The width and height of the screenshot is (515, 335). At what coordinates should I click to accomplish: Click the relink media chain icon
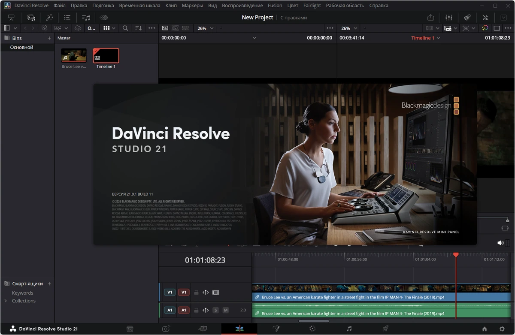(x=44, y=28)
